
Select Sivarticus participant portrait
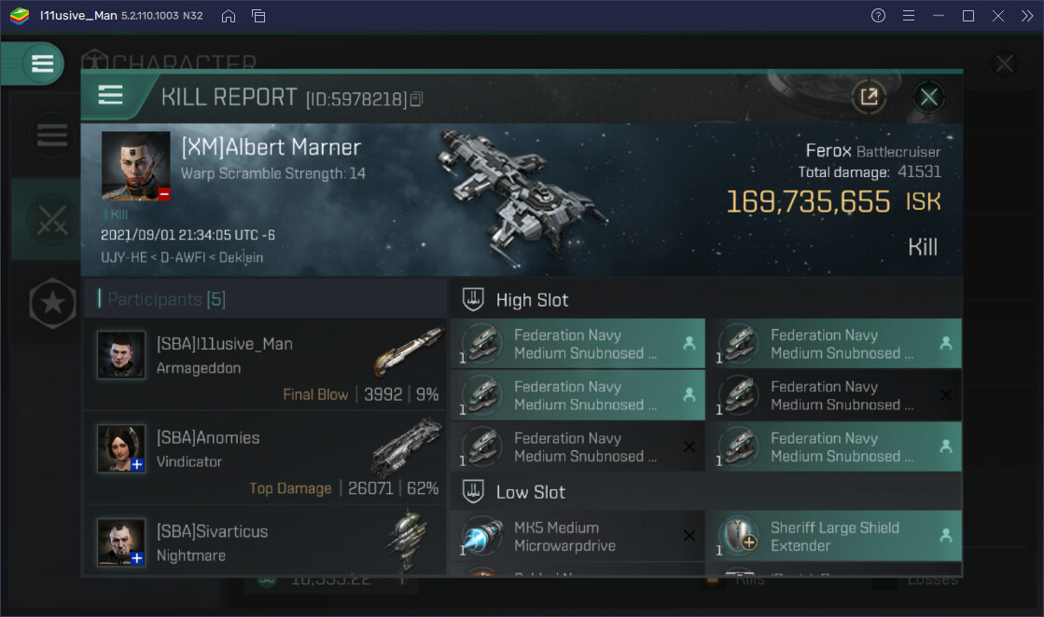(121, 542)
